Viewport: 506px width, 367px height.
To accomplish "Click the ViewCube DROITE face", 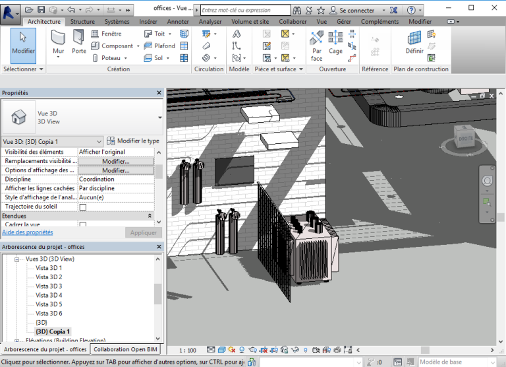I will [465, 139].
